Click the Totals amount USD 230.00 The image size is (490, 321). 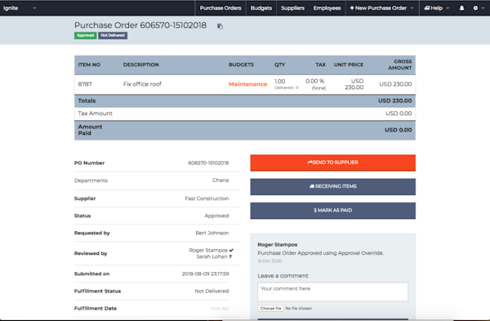[x=395, y=101]
